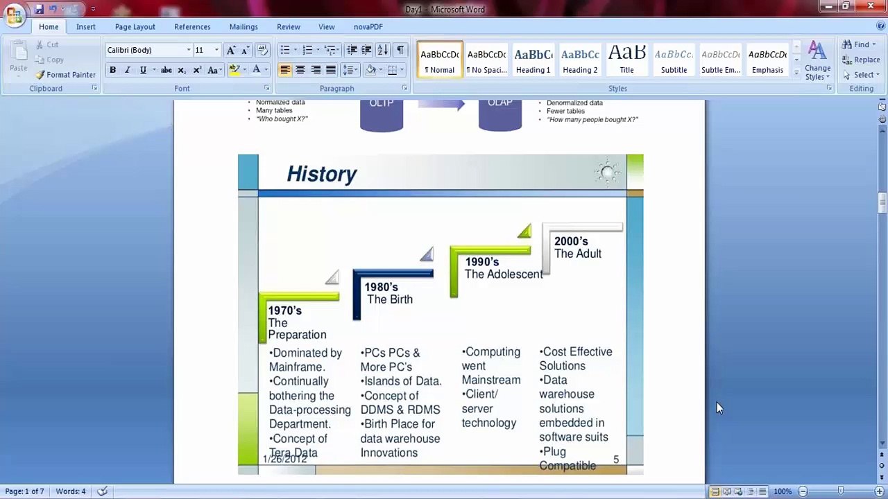This screenshot has width=888, height=499.
Task: Switch to Print Layout view
Action: 715,491
